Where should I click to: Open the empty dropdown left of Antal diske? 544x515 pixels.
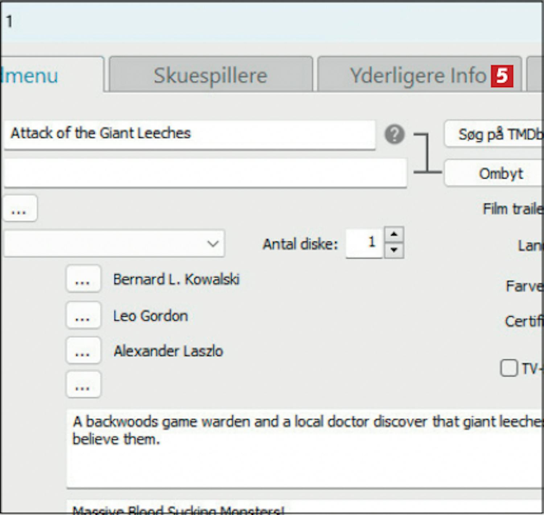[x=114, y=243]
